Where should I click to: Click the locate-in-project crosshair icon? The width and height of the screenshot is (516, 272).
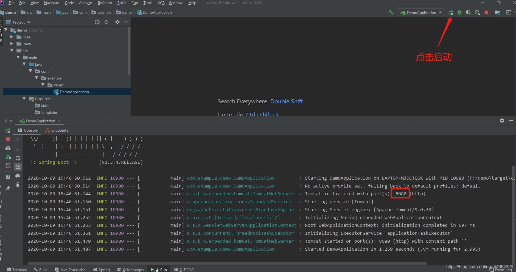(97, 22)
